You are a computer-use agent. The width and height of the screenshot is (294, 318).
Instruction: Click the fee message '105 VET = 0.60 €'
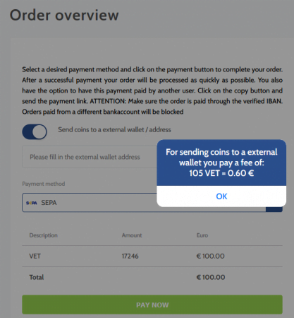tap(221, 173)
